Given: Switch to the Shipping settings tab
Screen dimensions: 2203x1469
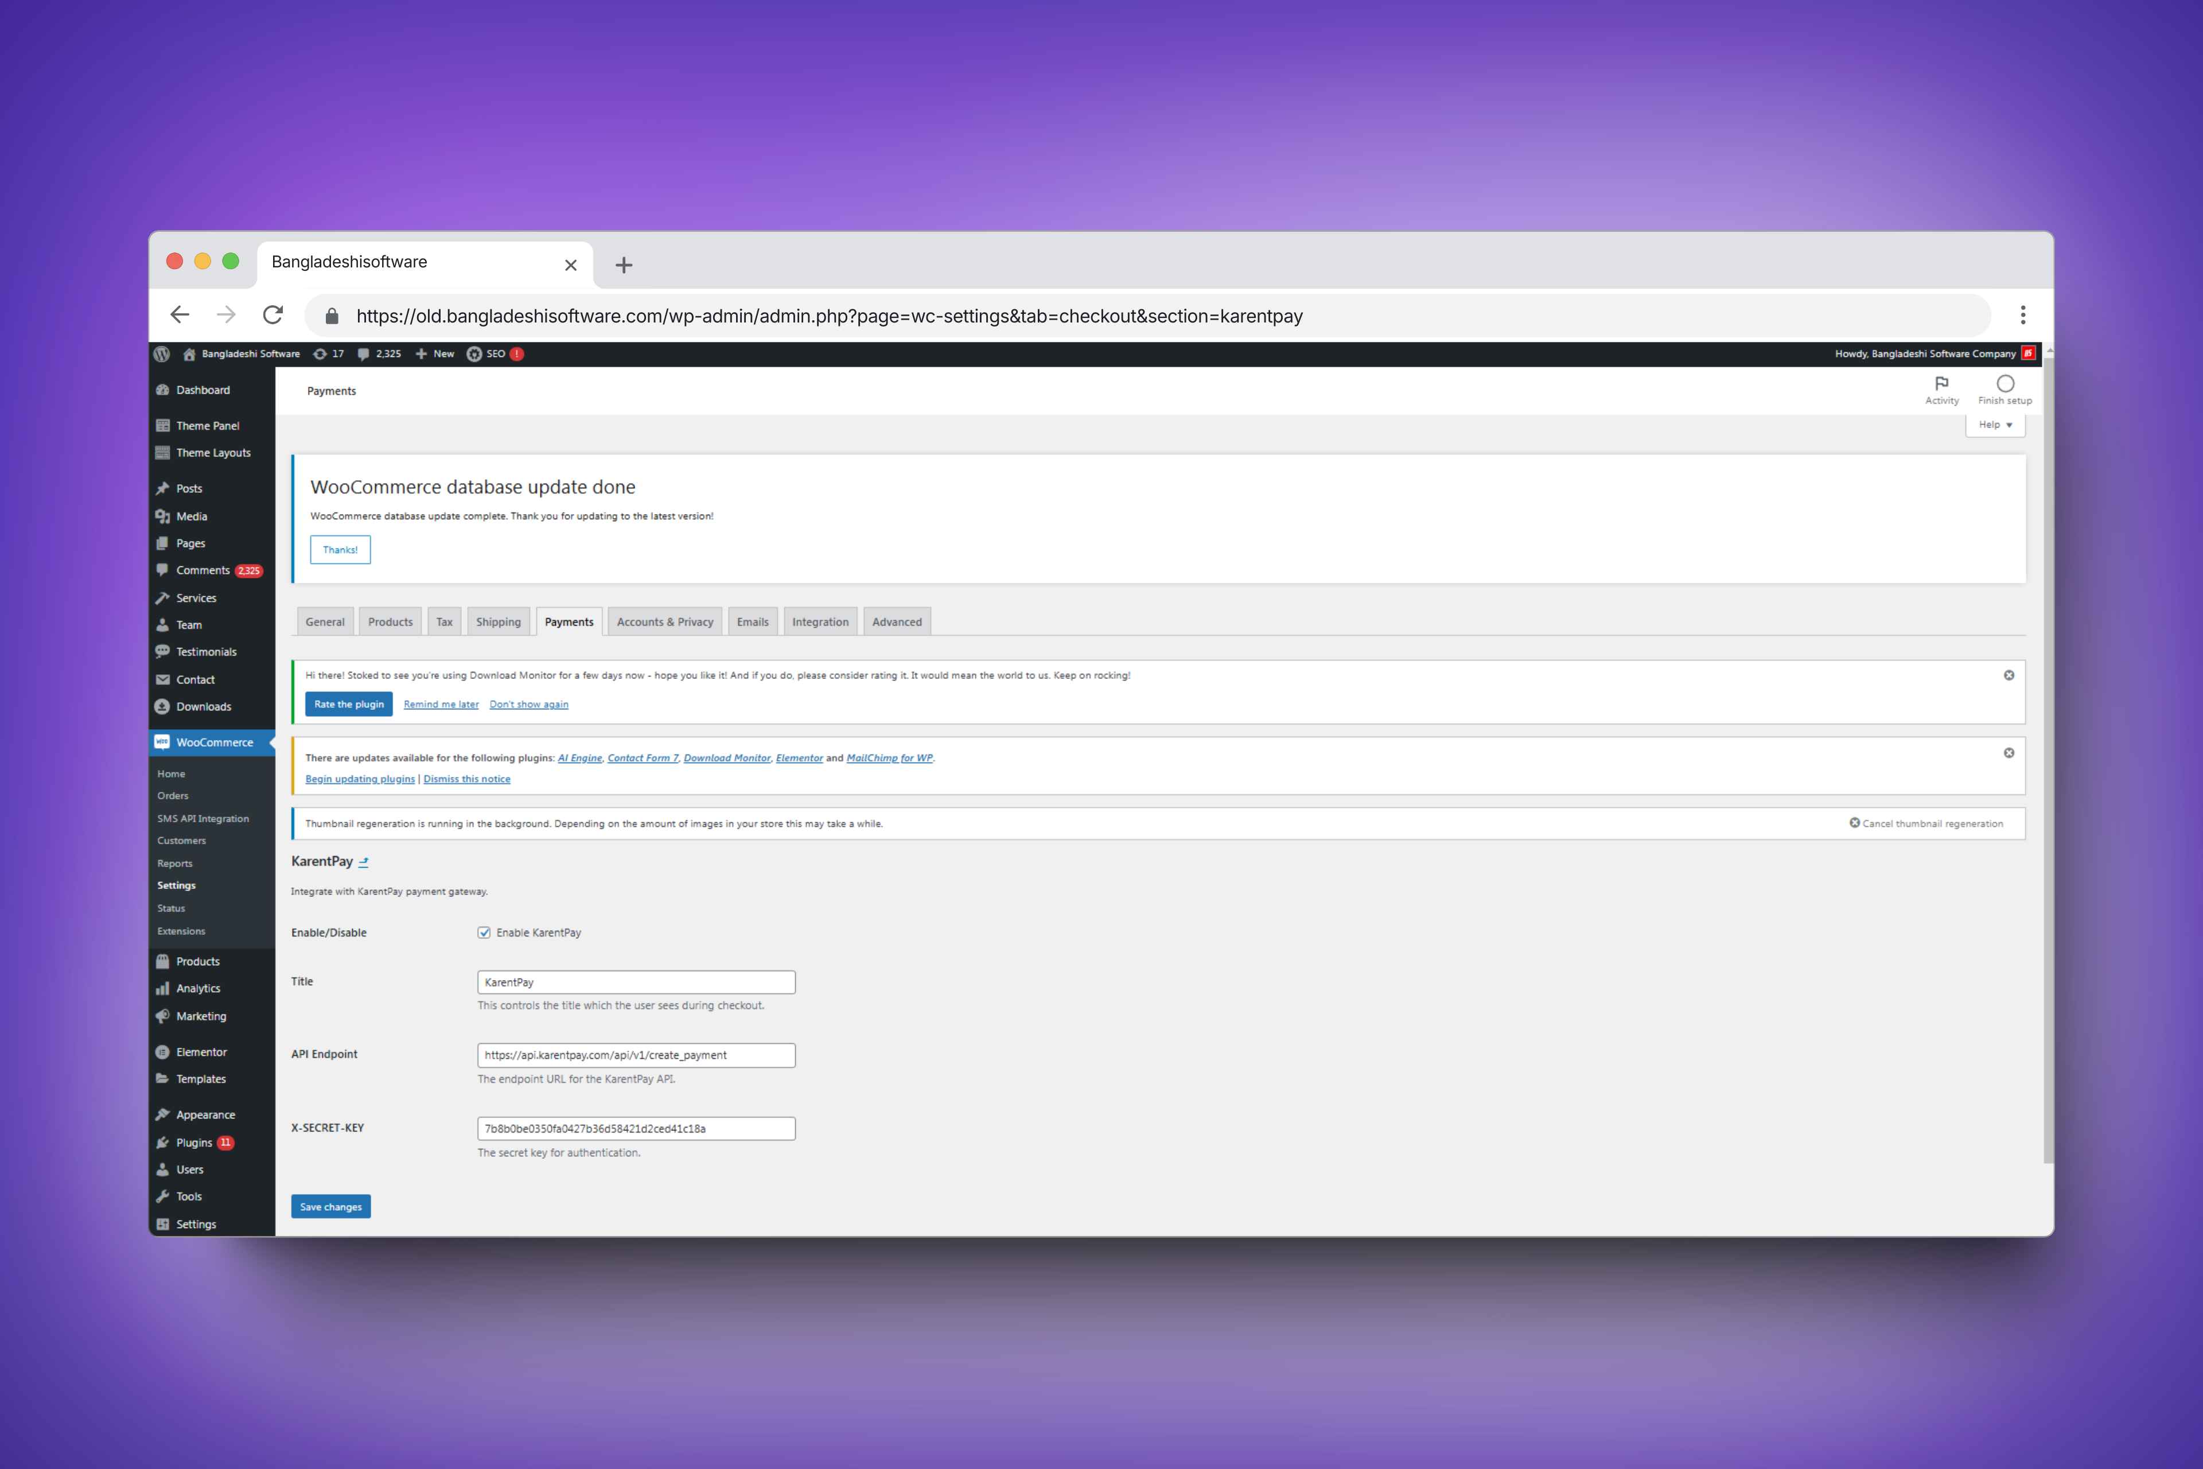Looking at the screenshot, I should [x=499, y=622].
